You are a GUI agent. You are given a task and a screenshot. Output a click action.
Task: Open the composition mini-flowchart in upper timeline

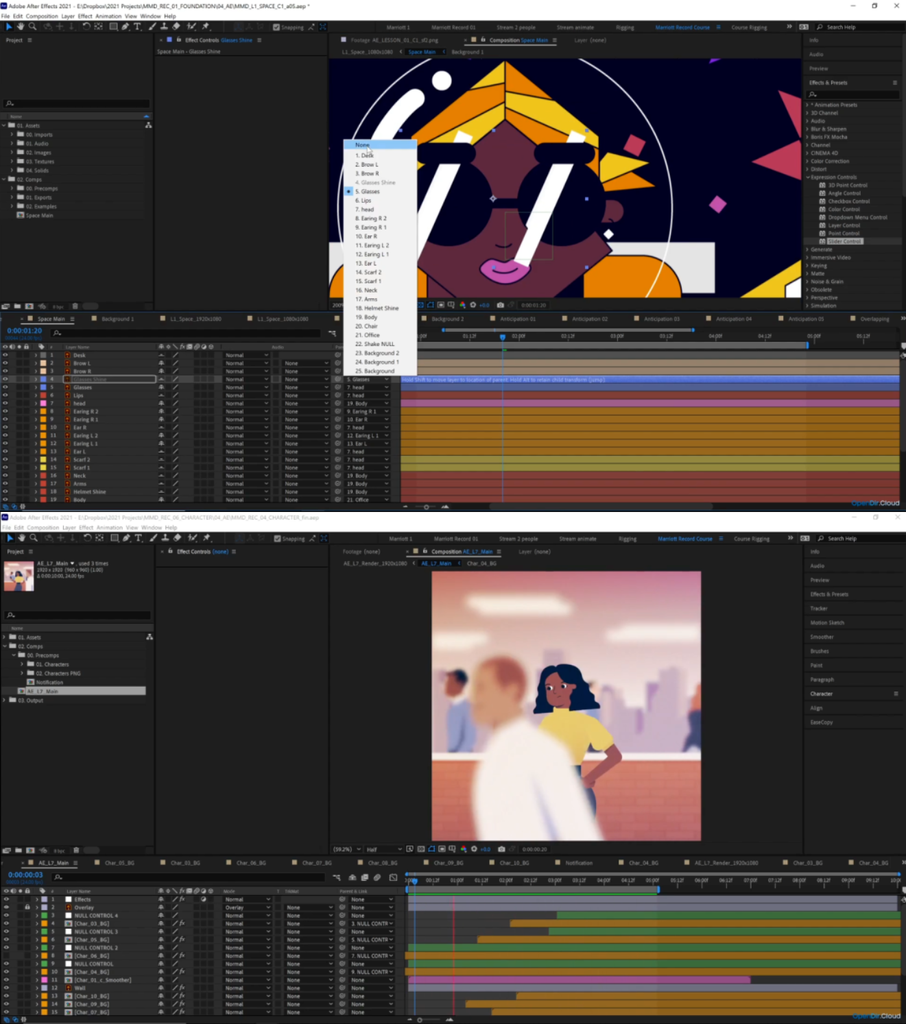pyautogui.click(x=332, y=333)
